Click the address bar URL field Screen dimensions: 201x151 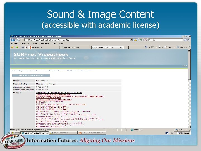point(77,40)
